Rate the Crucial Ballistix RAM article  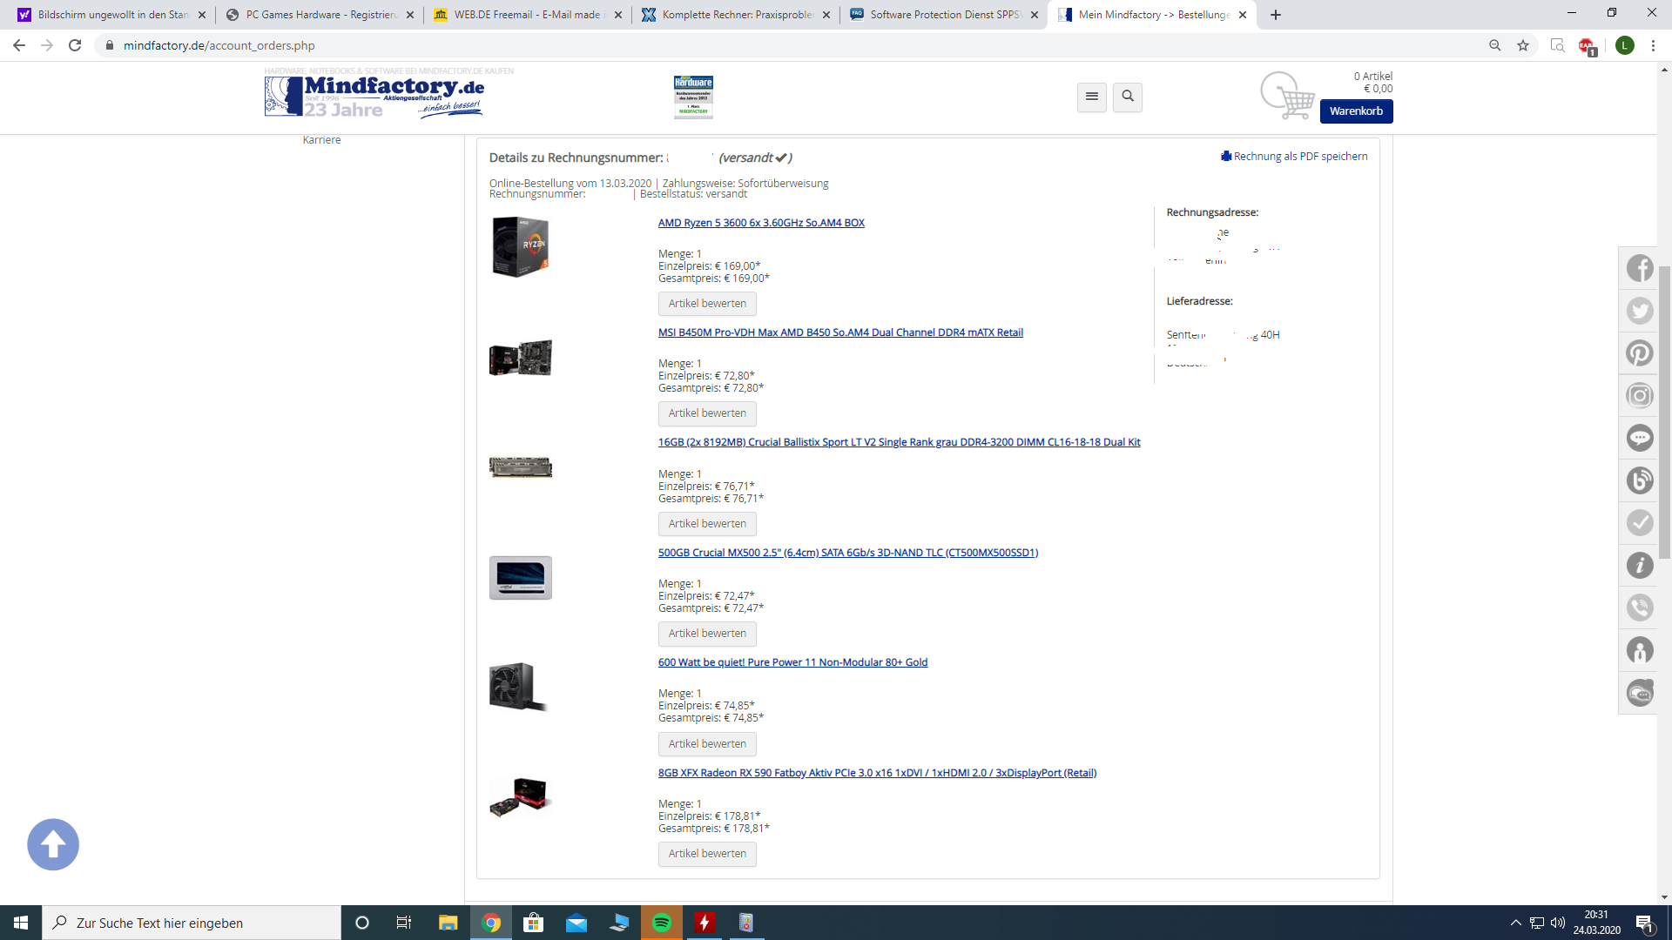pos(707,524)
